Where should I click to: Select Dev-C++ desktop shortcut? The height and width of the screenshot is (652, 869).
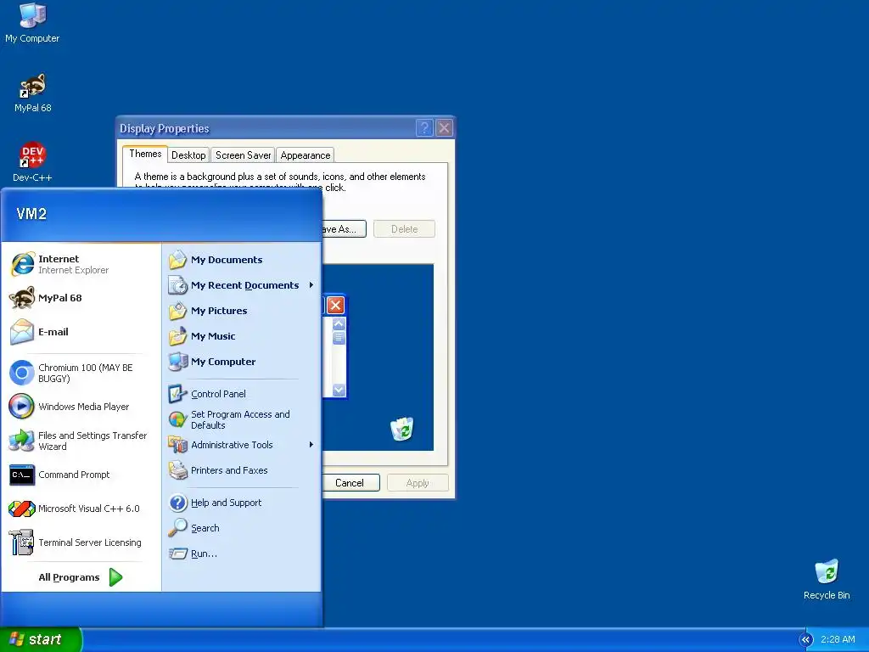pos(32,162)
